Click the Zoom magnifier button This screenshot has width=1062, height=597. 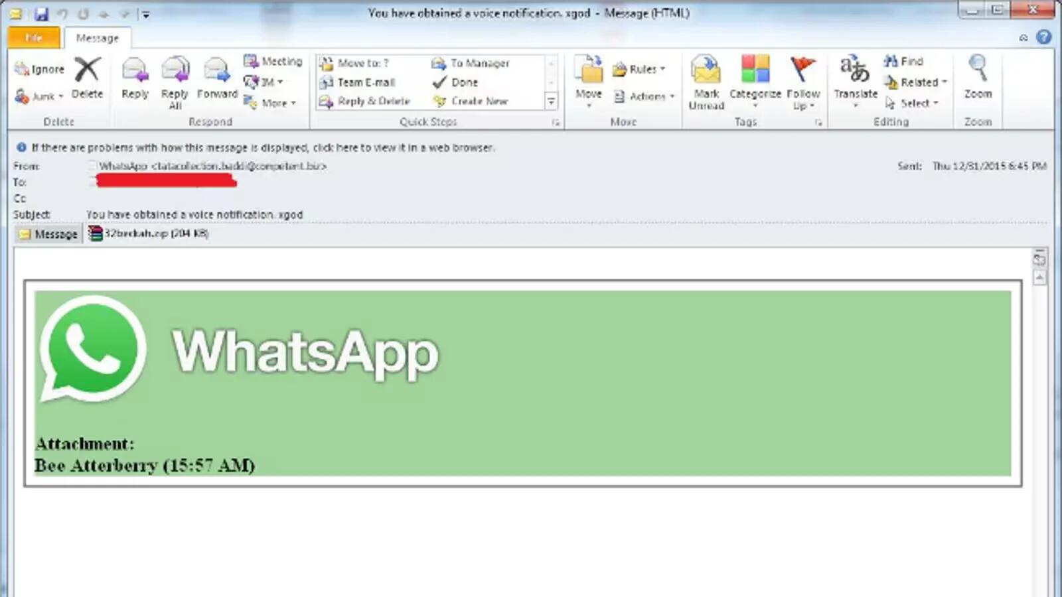(x=978, y=78)
